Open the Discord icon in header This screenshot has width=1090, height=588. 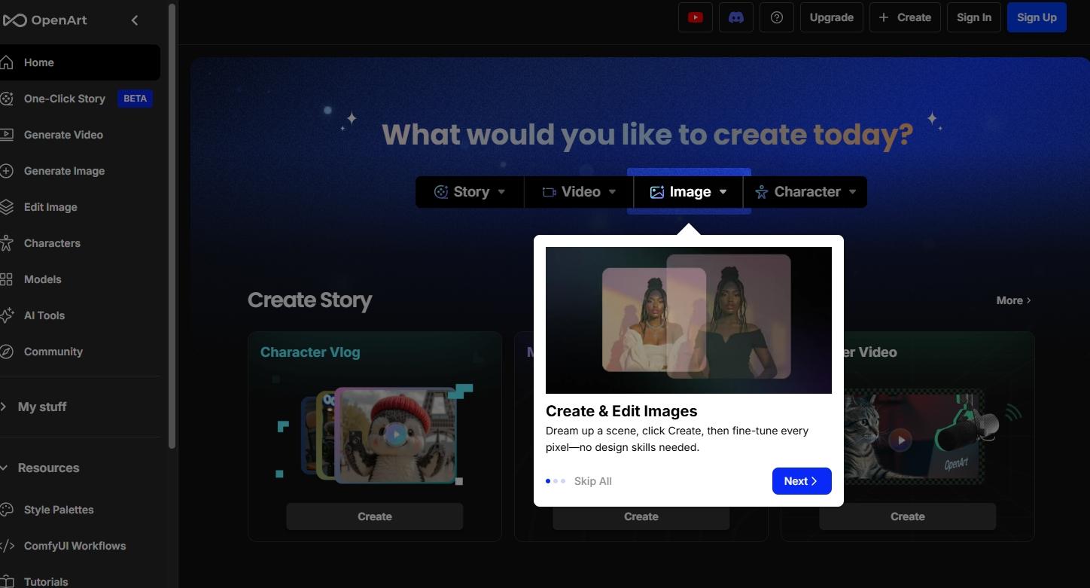(735, 17)
